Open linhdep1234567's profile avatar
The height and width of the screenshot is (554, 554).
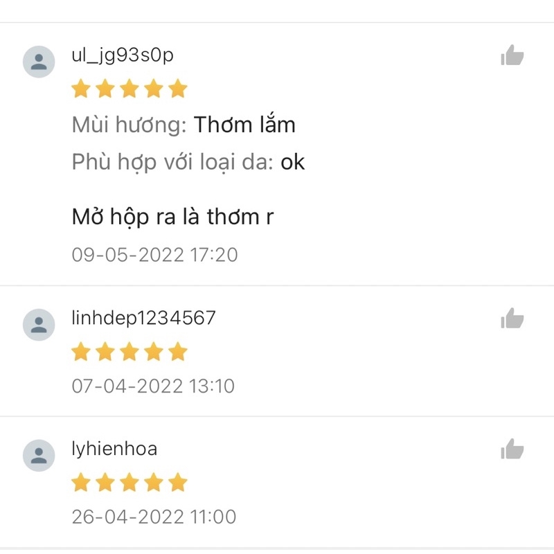tap(39, 324)
